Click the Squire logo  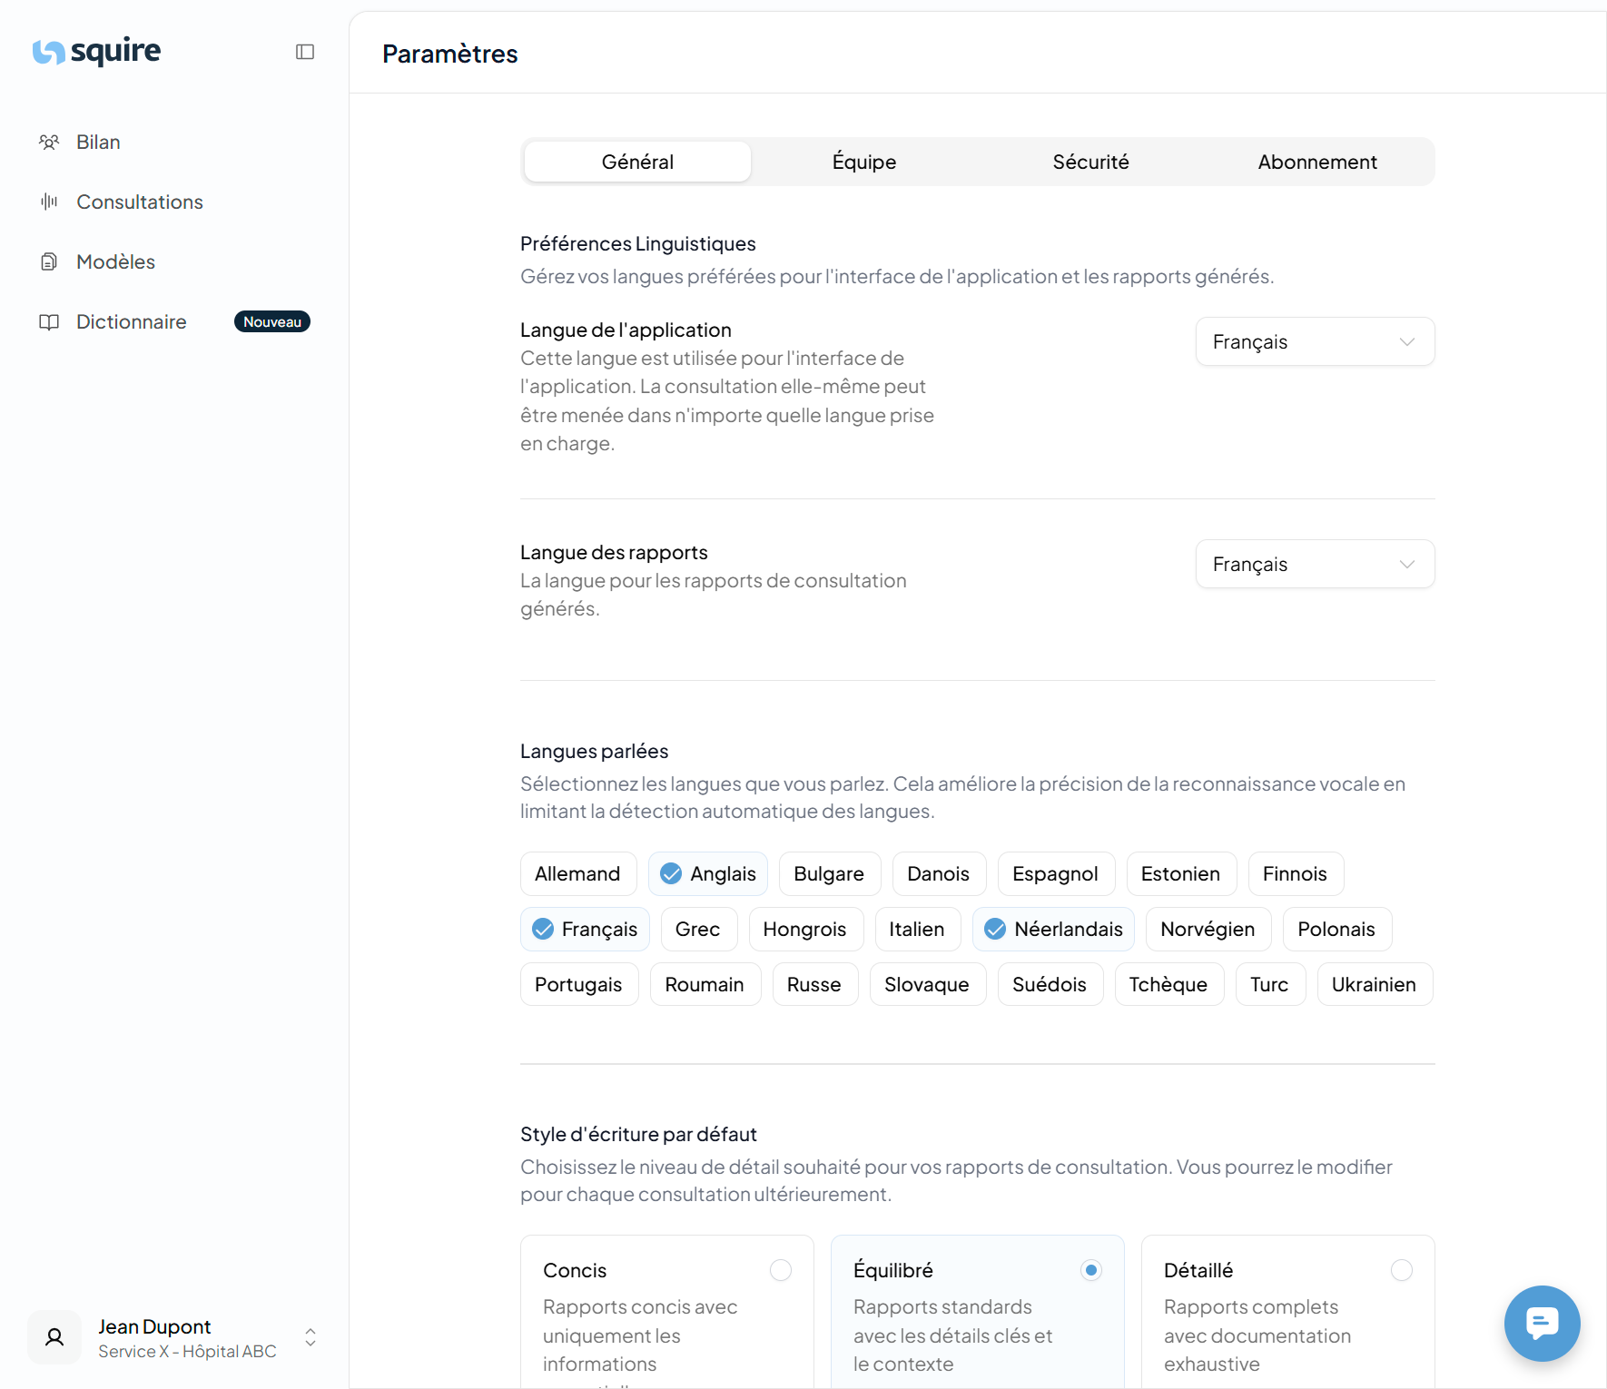(97, 52)
